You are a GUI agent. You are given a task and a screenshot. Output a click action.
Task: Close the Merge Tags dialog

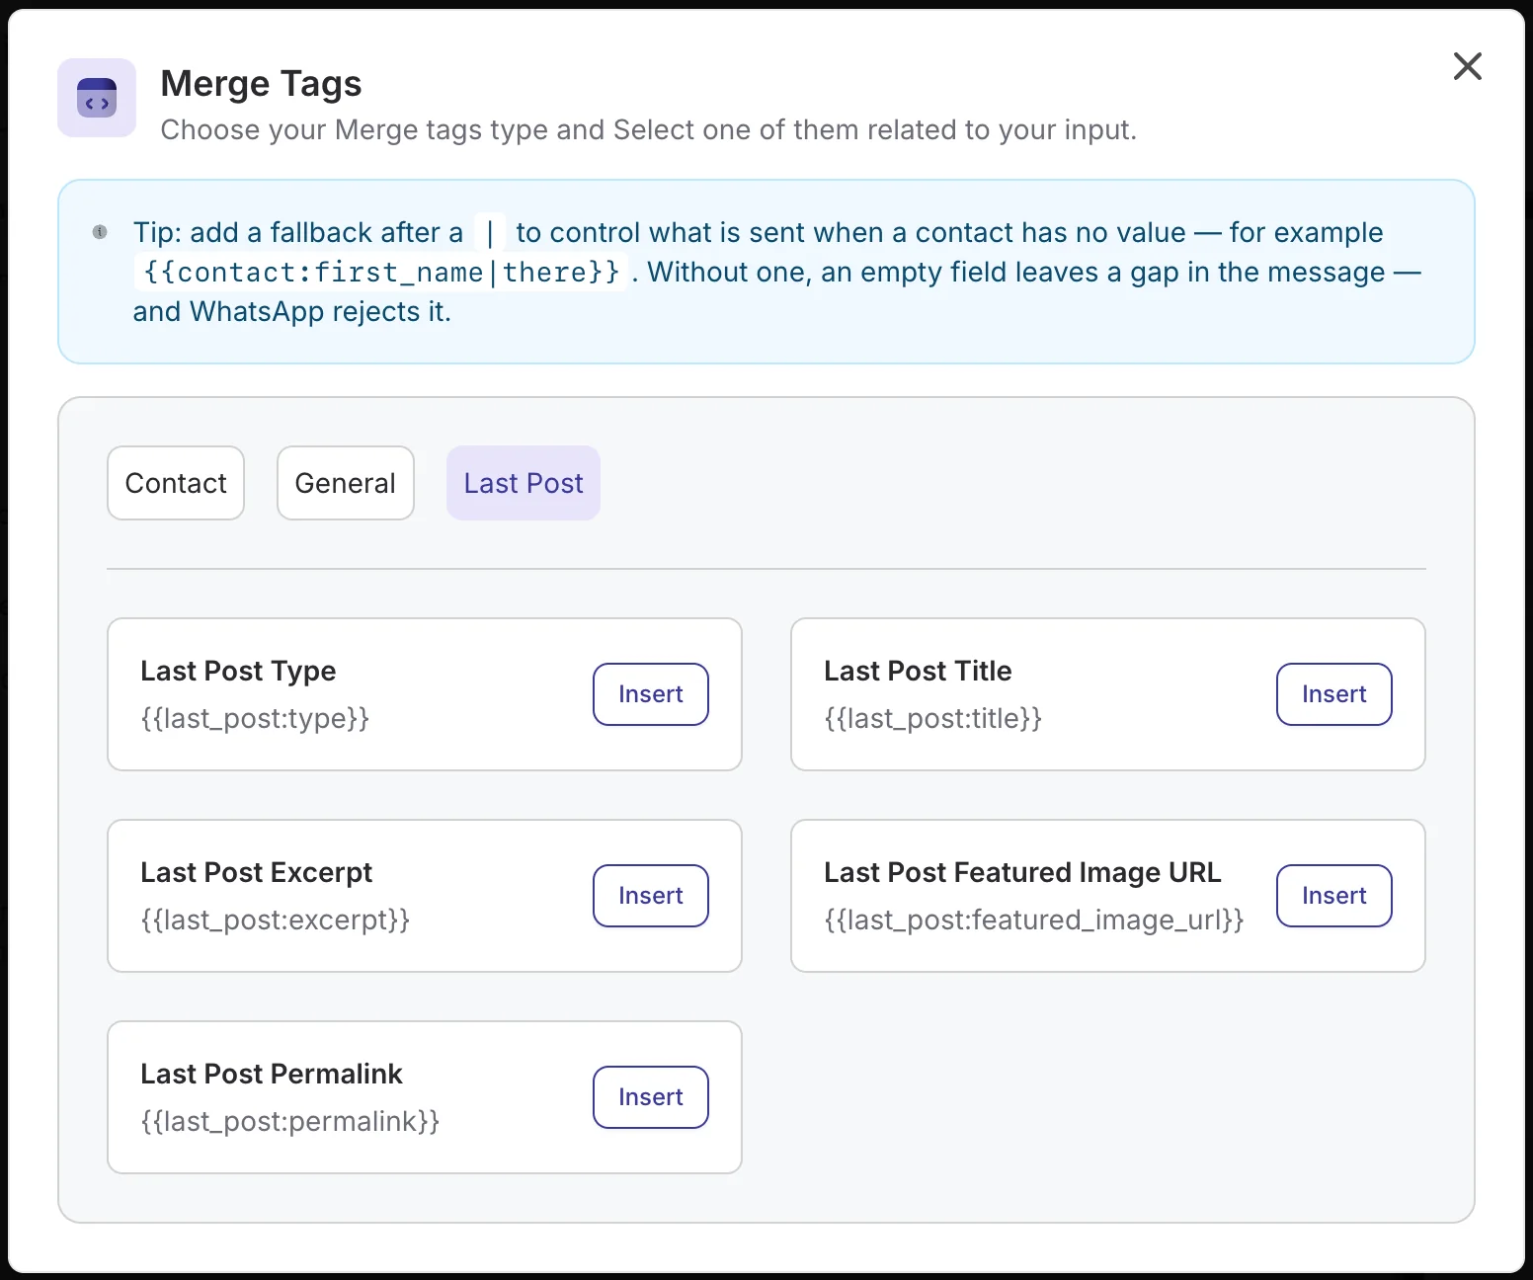click(1468, 66)
